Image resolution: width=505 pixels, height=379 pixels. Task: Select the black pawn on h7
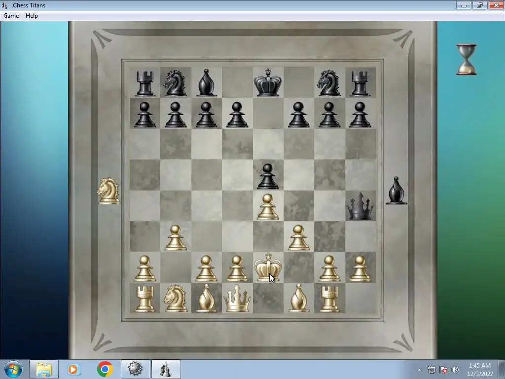click(360, 114)
